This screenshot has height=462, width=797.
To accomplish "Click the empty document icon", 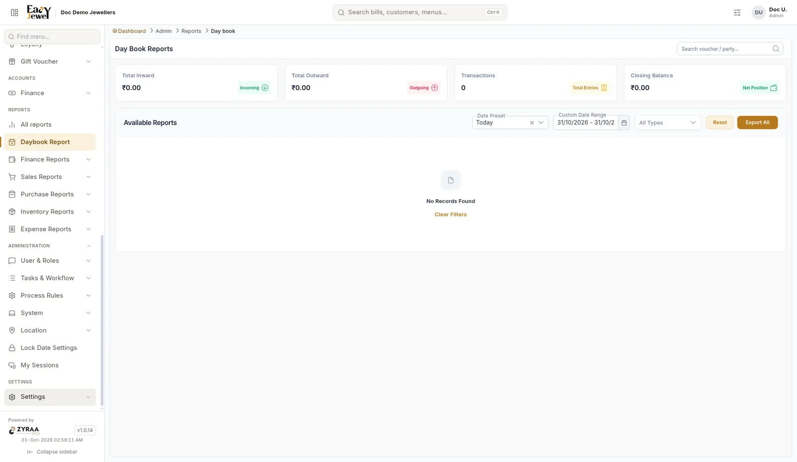I will 451,180.
